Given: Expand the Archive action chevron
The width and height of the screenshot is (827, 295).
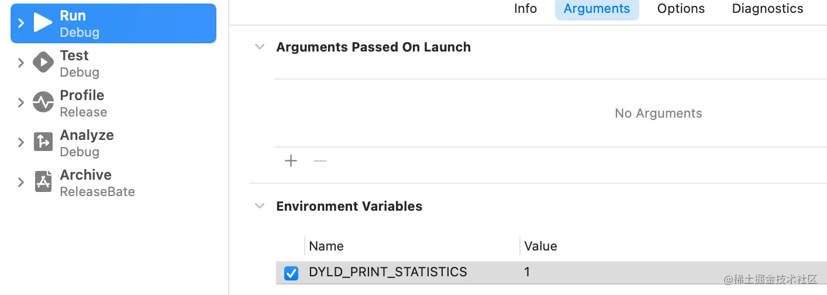Looking at the screenshot, I should [21, 182].
